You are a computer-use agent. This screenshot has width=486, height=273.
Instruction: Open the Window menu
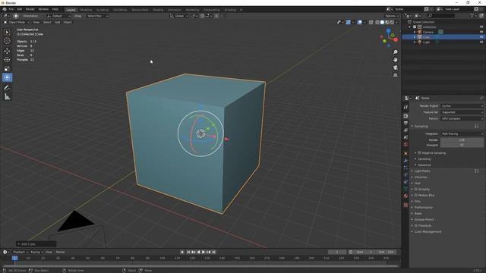[x=43, y=10]
